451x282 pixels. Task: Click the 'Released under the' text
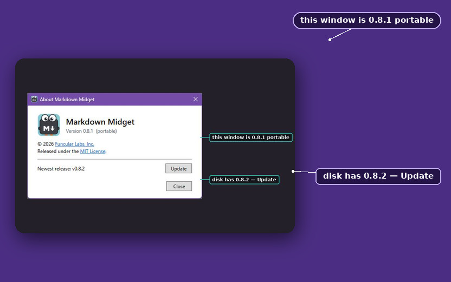click(58, 152)
